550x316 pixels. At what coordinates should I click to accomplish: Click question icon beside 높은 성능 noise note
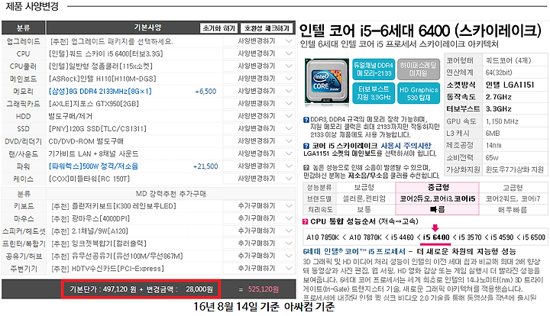306,168
